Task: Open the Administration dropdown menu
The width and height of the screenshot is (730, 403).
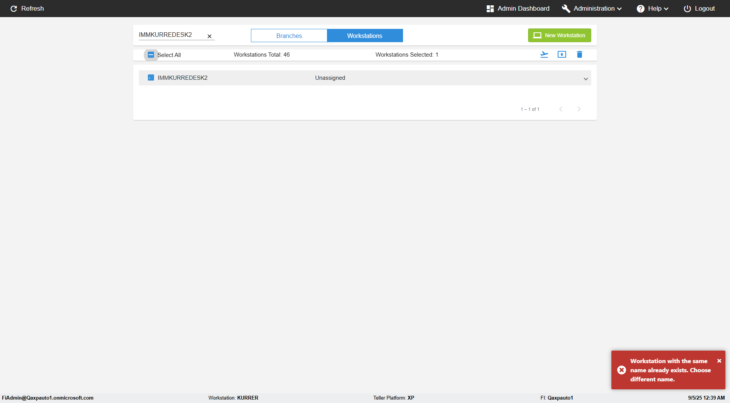Action: click(x=592, y=8)
